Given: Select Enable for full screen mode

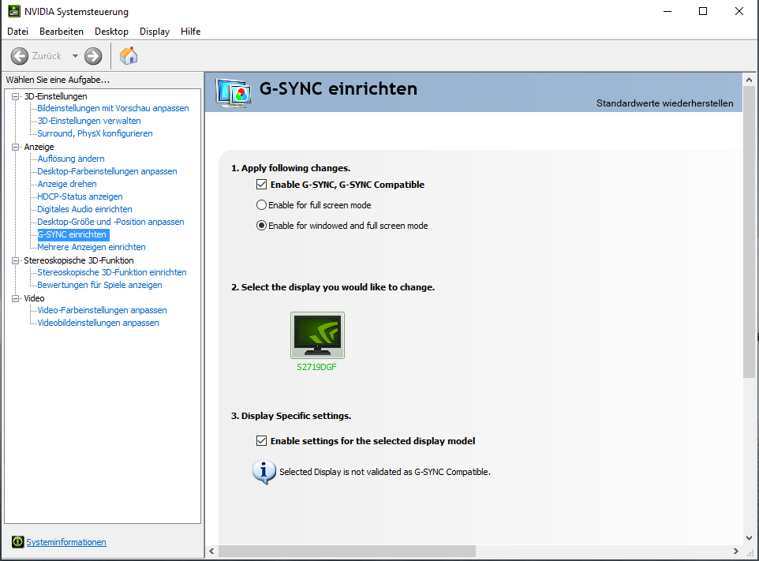Looking at the screenshot, I should (261, 204).
